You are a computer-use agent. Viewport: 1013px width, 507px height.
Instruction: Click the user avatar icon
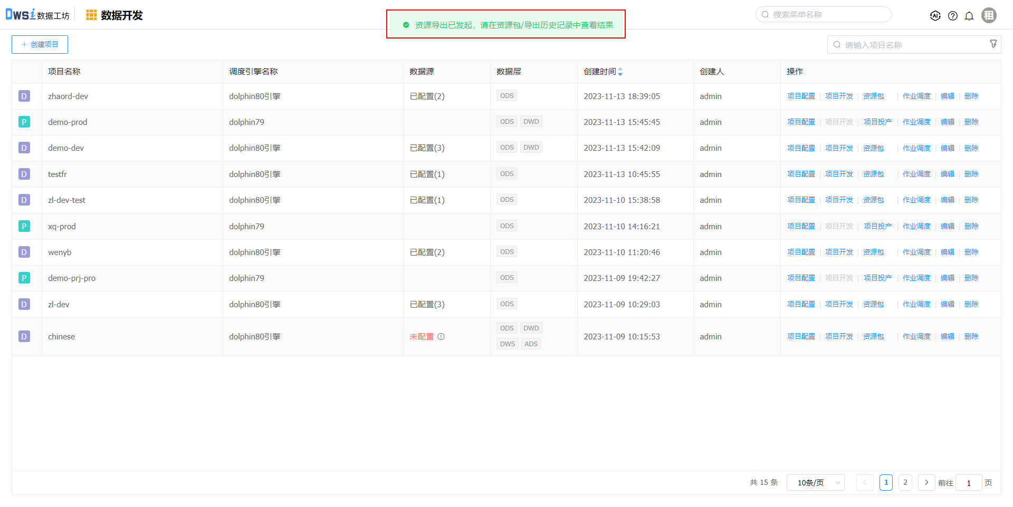pyautogui.click(x=989, y=15)
